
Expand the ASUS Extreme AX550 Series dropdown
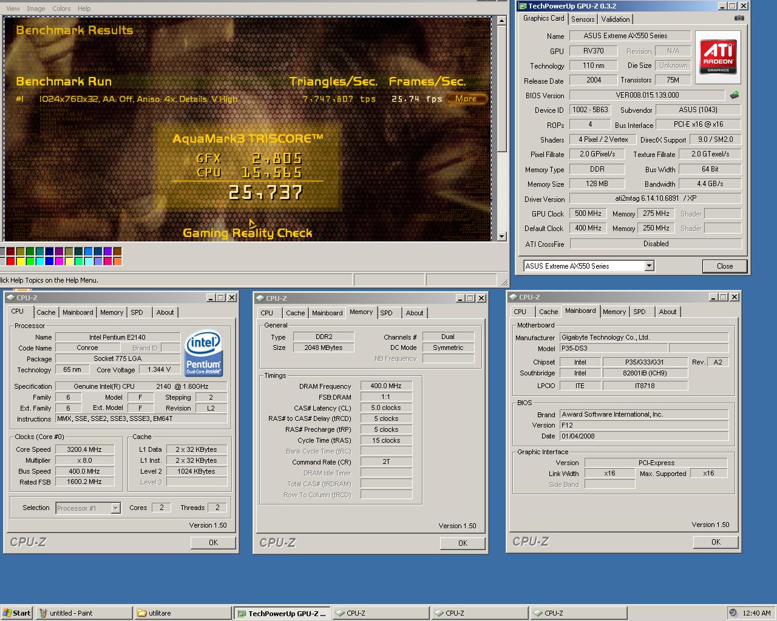[x=649, y=266]
